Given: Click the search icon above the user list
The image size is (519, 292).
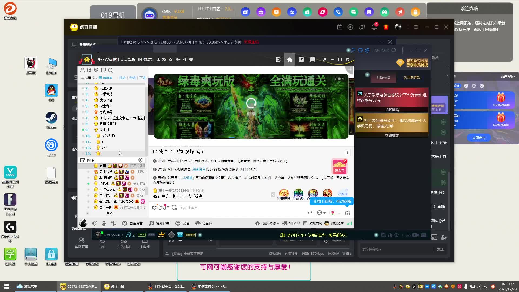Looking at the screenshot, I should [111, 70].
